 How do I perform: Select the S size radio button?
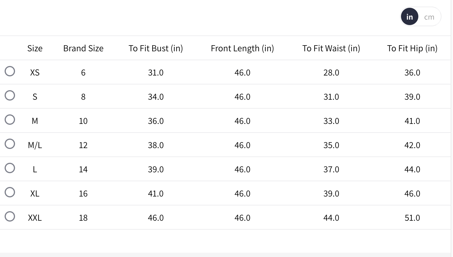(x=10, y=95)
